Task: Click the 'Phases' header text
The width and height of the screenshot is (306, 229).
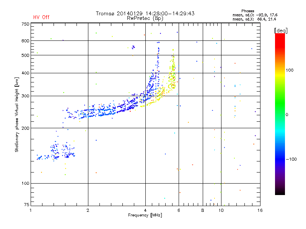Action: click(247, 11)
